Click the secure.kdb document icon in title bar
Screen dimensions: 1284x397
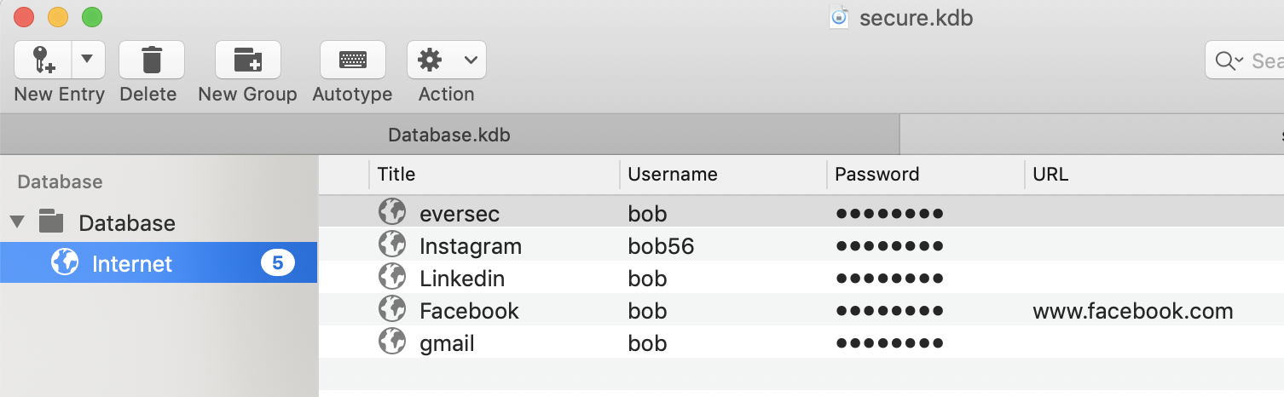pos(840,16)
